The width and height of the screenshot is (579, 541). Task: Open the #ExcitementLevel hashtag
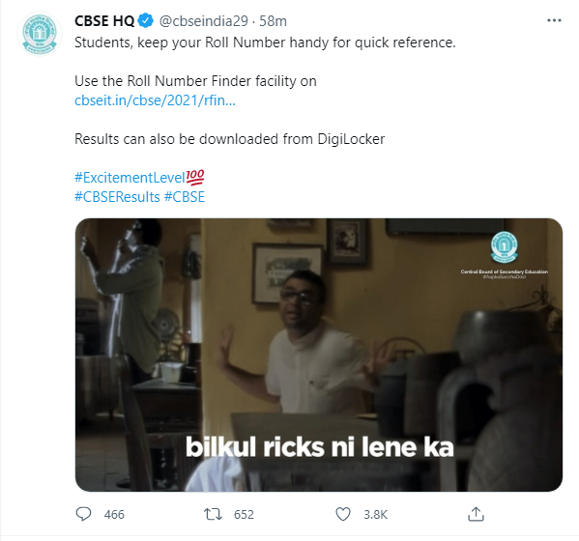coord(139,178)
